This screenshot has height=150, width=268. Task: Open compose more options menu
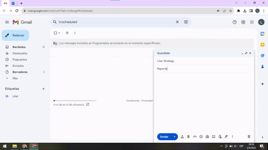232,137
